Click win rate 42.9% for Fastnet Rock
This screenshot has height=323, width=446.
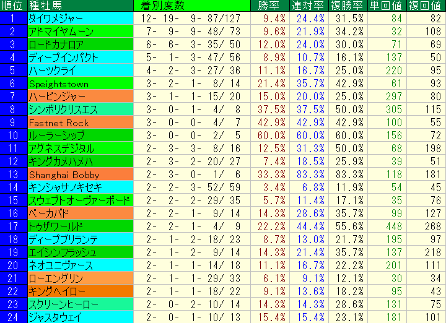(271, 123)
